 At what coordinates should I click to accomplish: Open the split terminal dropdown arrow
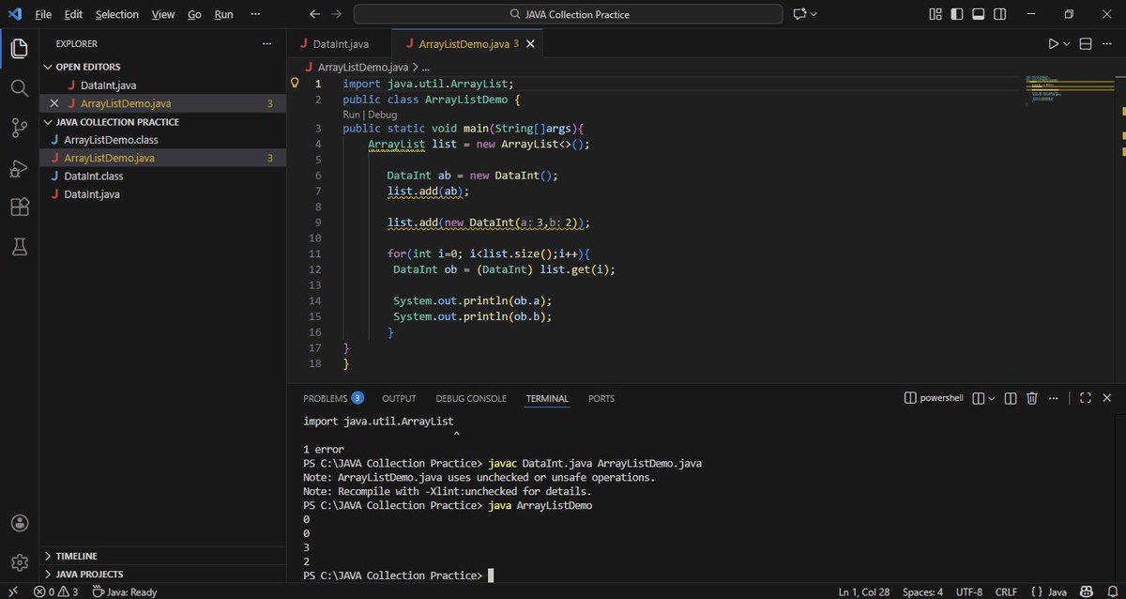click(992, 398)
